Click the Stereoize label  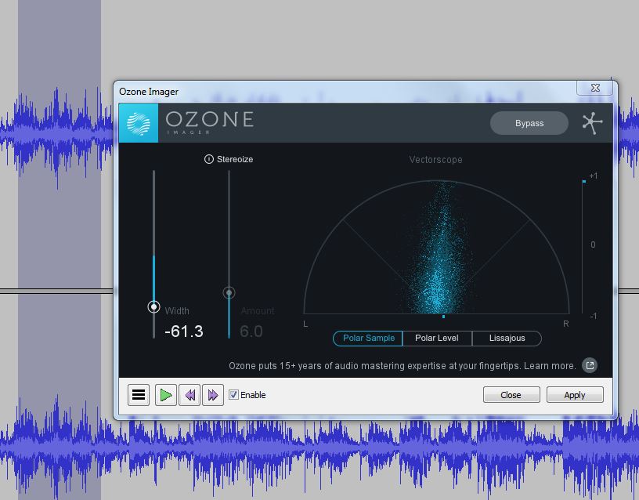tap(235, 159)
